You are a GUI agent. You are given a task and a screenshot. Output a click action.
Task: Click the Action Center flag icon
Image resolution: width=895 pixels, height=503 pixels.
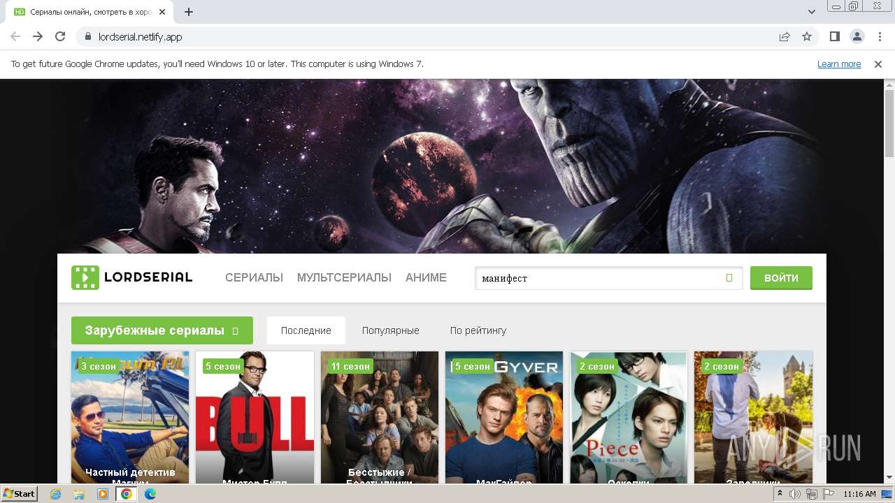827,494
